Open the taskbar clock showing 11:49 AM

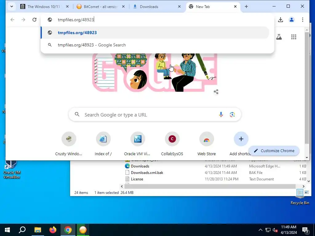pyautogui.click(x=289, y=230)
